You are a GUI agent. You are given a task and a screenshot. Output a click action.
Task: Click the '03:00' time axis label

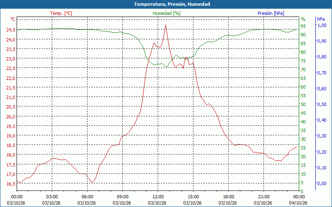(x=52, y=197)
